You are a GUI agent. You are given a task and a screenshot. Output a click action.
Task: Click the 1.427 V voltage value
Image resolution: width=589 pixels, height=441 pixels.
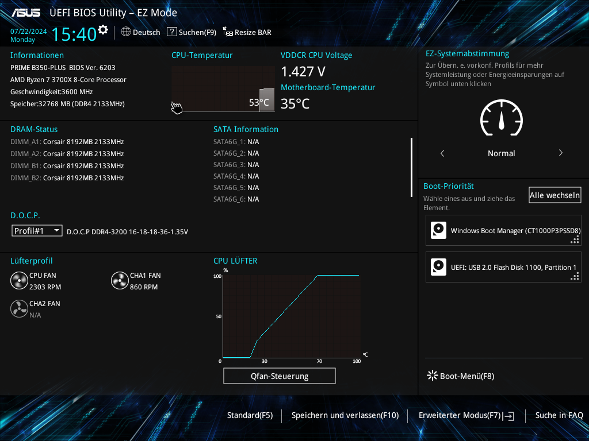click(x=303, y=71)
